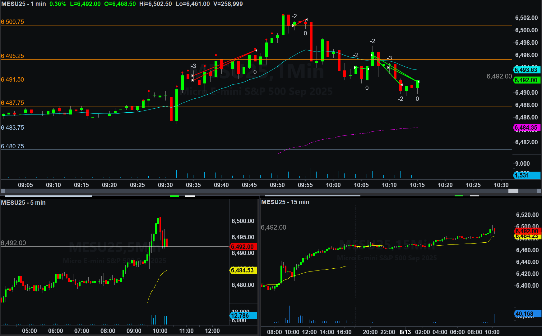Activate the MESU25 - 5 min chart title
This screenshot has height=336, width=542.
coord(23,203)
